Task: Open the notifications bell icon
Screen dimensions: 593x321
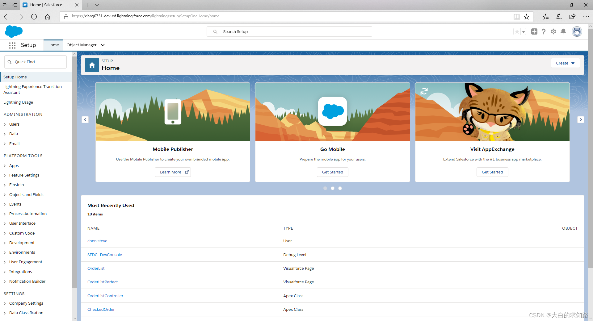Action: click(564, 31)
